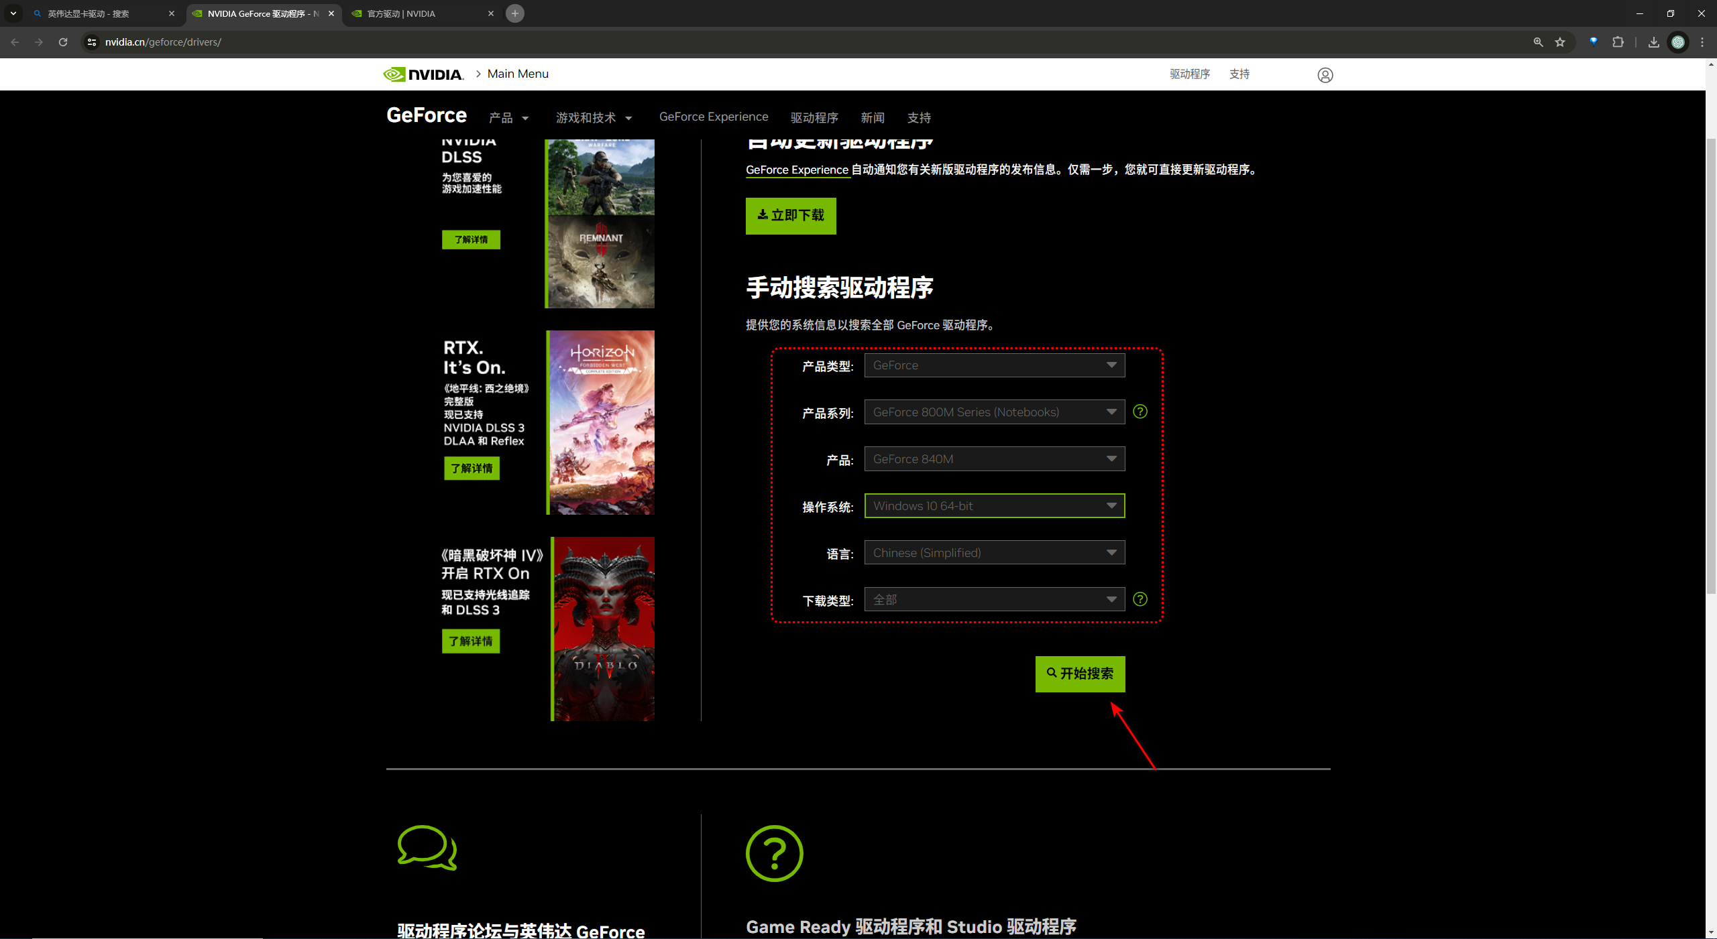Click the NVIDIA logo

click(x=423, y=74)
